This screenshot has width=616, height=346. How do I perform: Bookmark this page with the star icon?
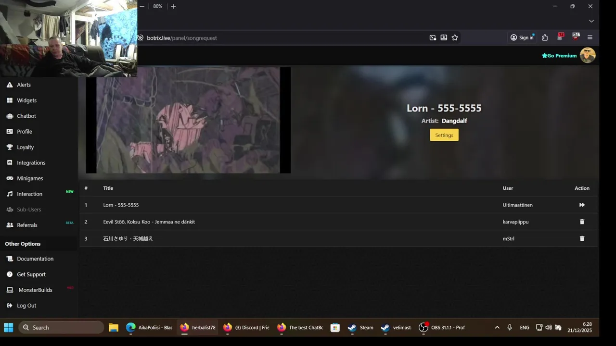tap(455, 37)
